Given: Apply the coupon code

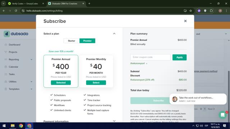Looking at the screenshot, I should click(179, 57).
